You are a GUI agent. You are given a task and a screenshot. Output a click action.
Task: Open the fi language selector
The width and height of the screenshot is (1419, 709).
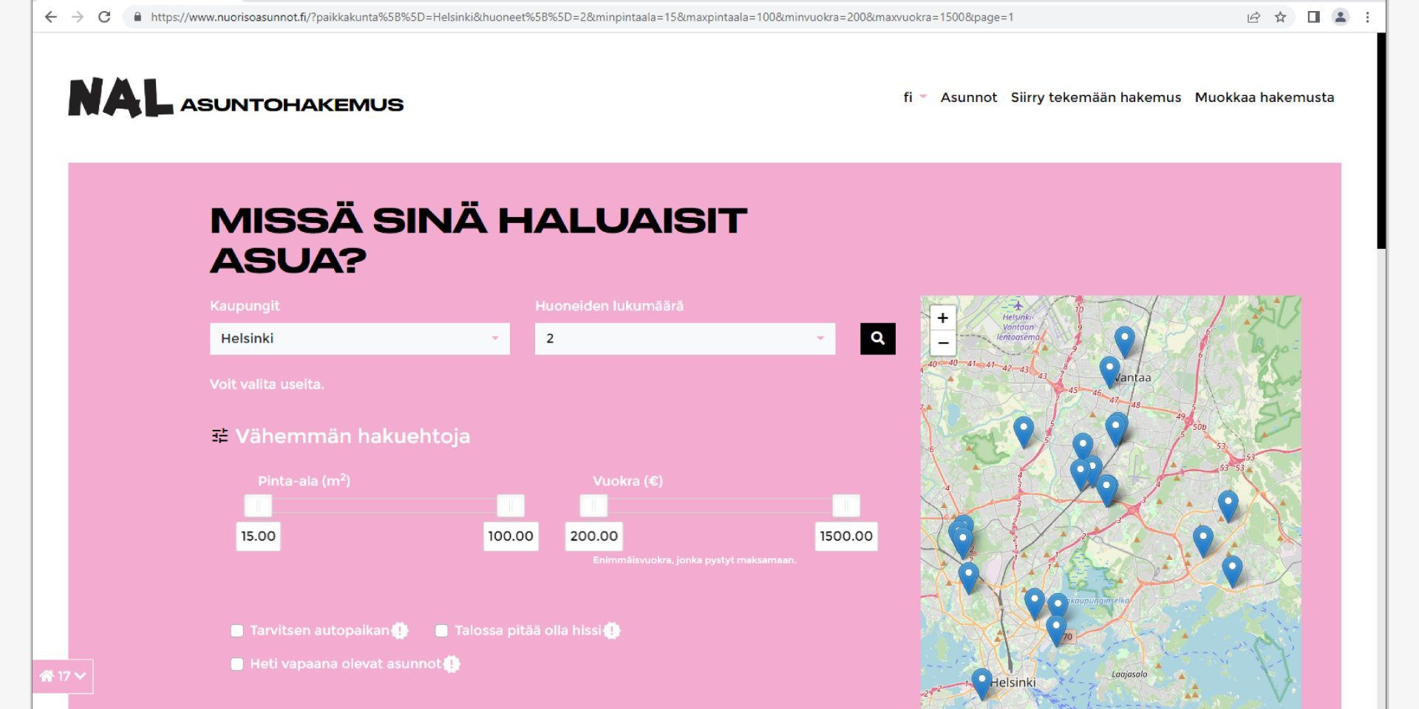pos(915,97)
